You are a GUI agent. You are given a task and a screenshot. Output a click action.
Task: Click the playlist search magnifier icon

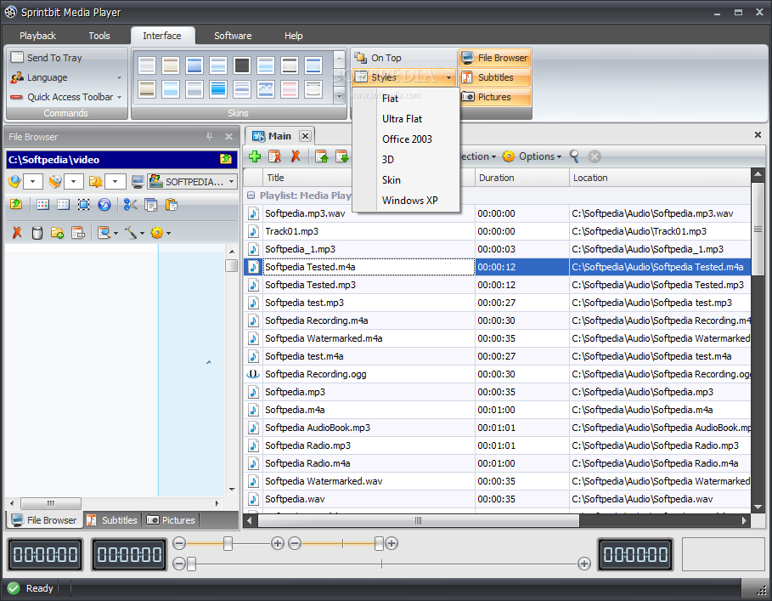coord(574,156)
